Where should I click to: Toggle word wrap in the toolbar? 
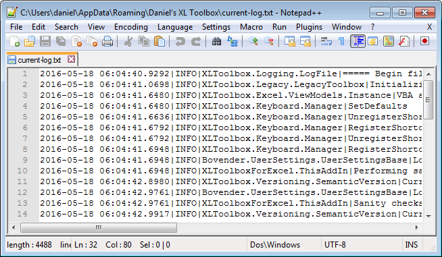[326, 41]
